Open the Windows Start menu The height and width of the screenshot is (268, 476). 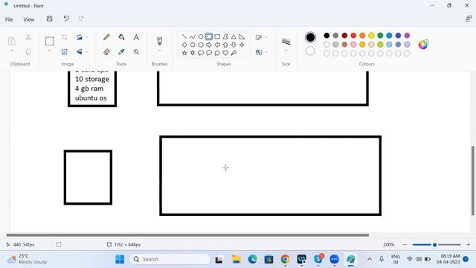click(120, 259)
